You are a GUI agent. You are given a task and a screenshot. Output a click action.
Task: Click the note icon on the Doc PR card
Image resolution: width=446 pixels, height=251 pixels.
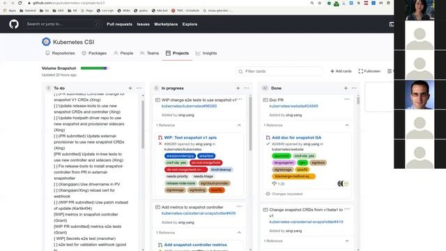click(x=266, y=100)
